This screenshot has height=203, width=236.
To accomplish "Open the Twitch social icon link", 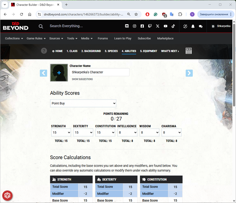I will point(150,26).
